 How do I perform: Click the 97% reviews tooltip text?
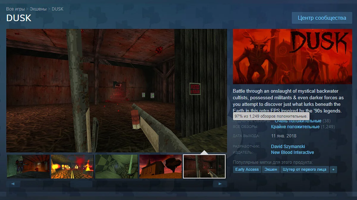(271, 116)
